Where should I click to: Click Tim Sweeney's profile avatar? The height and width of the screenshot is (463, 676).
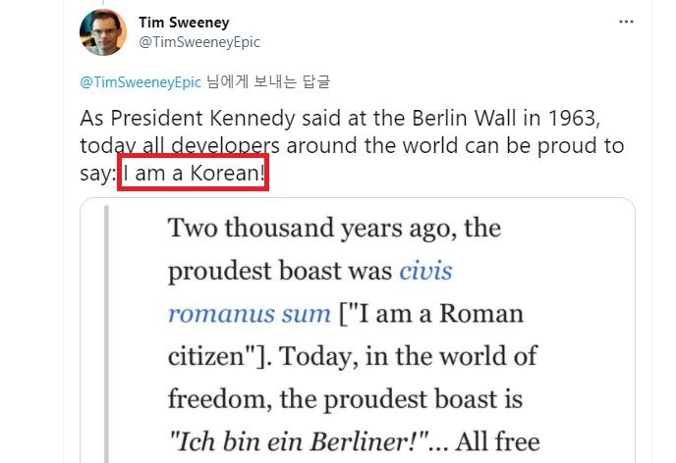point(102,32)
